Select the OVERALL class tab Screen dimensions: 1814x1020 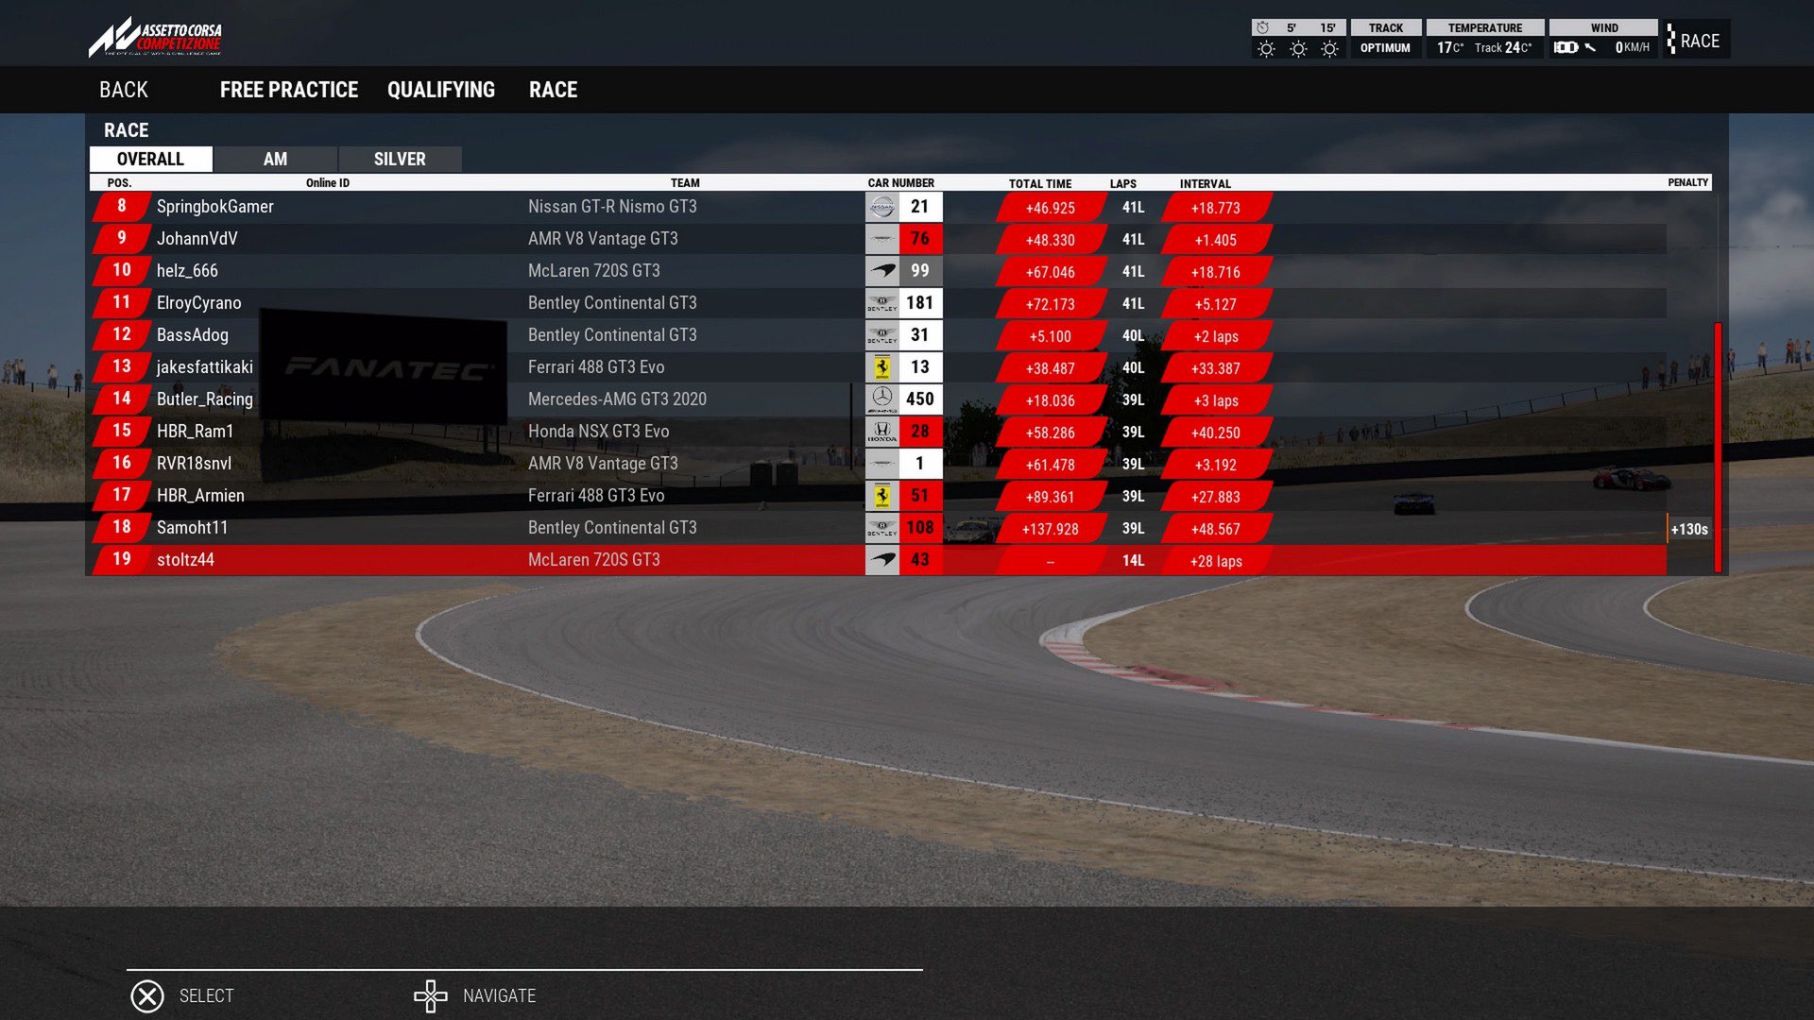tap(151, 159)
